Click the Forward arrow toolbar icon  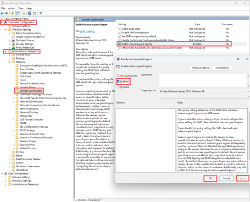pyautogui.click(x=6, y=13)
